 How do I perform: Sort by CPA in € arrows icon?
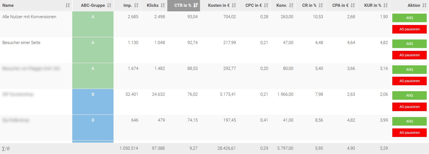[353, 5]
